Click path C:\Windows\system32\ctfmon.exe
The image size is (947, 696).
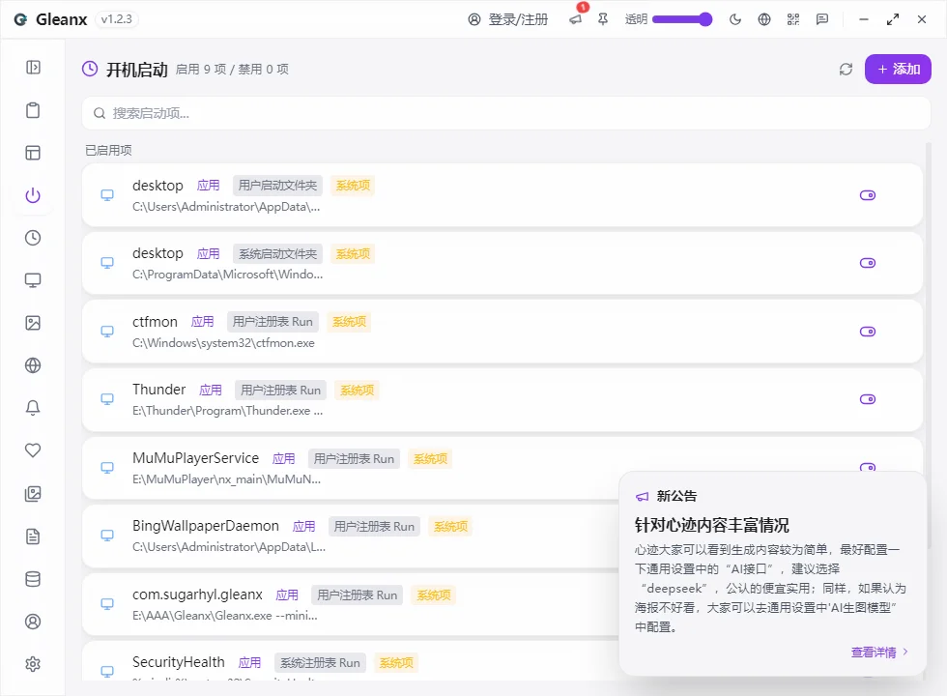tap(223, 343)
